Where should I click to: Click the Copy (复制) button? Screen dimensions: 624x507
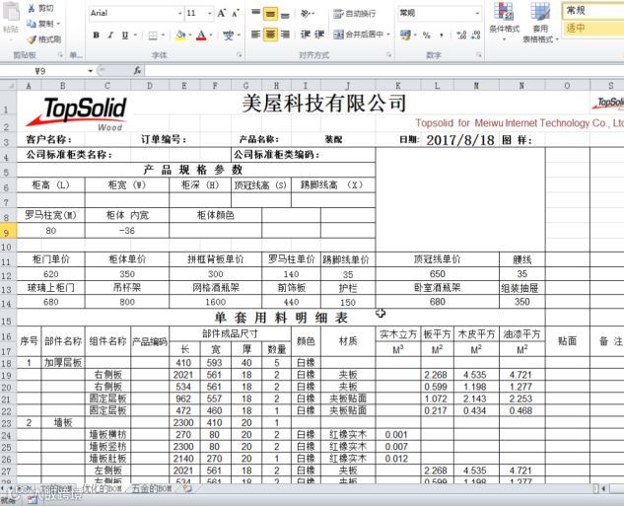tap(42, 24)
